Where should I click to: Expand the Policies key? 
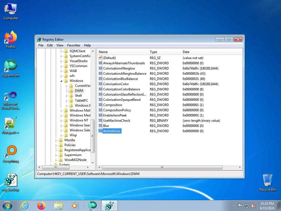coord(56,145)
